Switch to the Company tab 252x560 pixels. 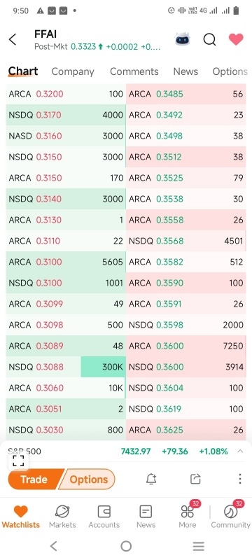coord(73,71)
